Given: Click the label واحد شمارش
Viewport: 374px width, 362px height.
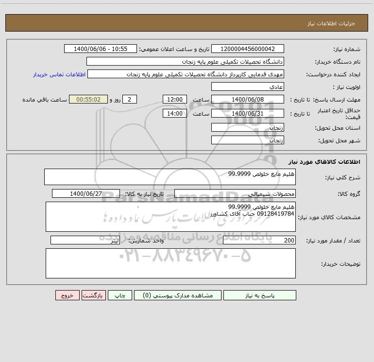Looking at the screenshot, I should [146, 241].
